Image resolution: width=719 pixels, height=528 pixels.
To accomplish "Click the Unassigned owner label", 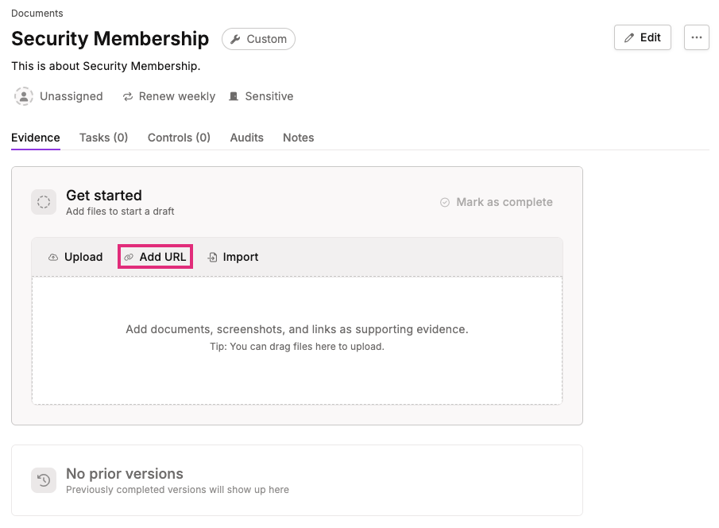I will tap(71, 96).
